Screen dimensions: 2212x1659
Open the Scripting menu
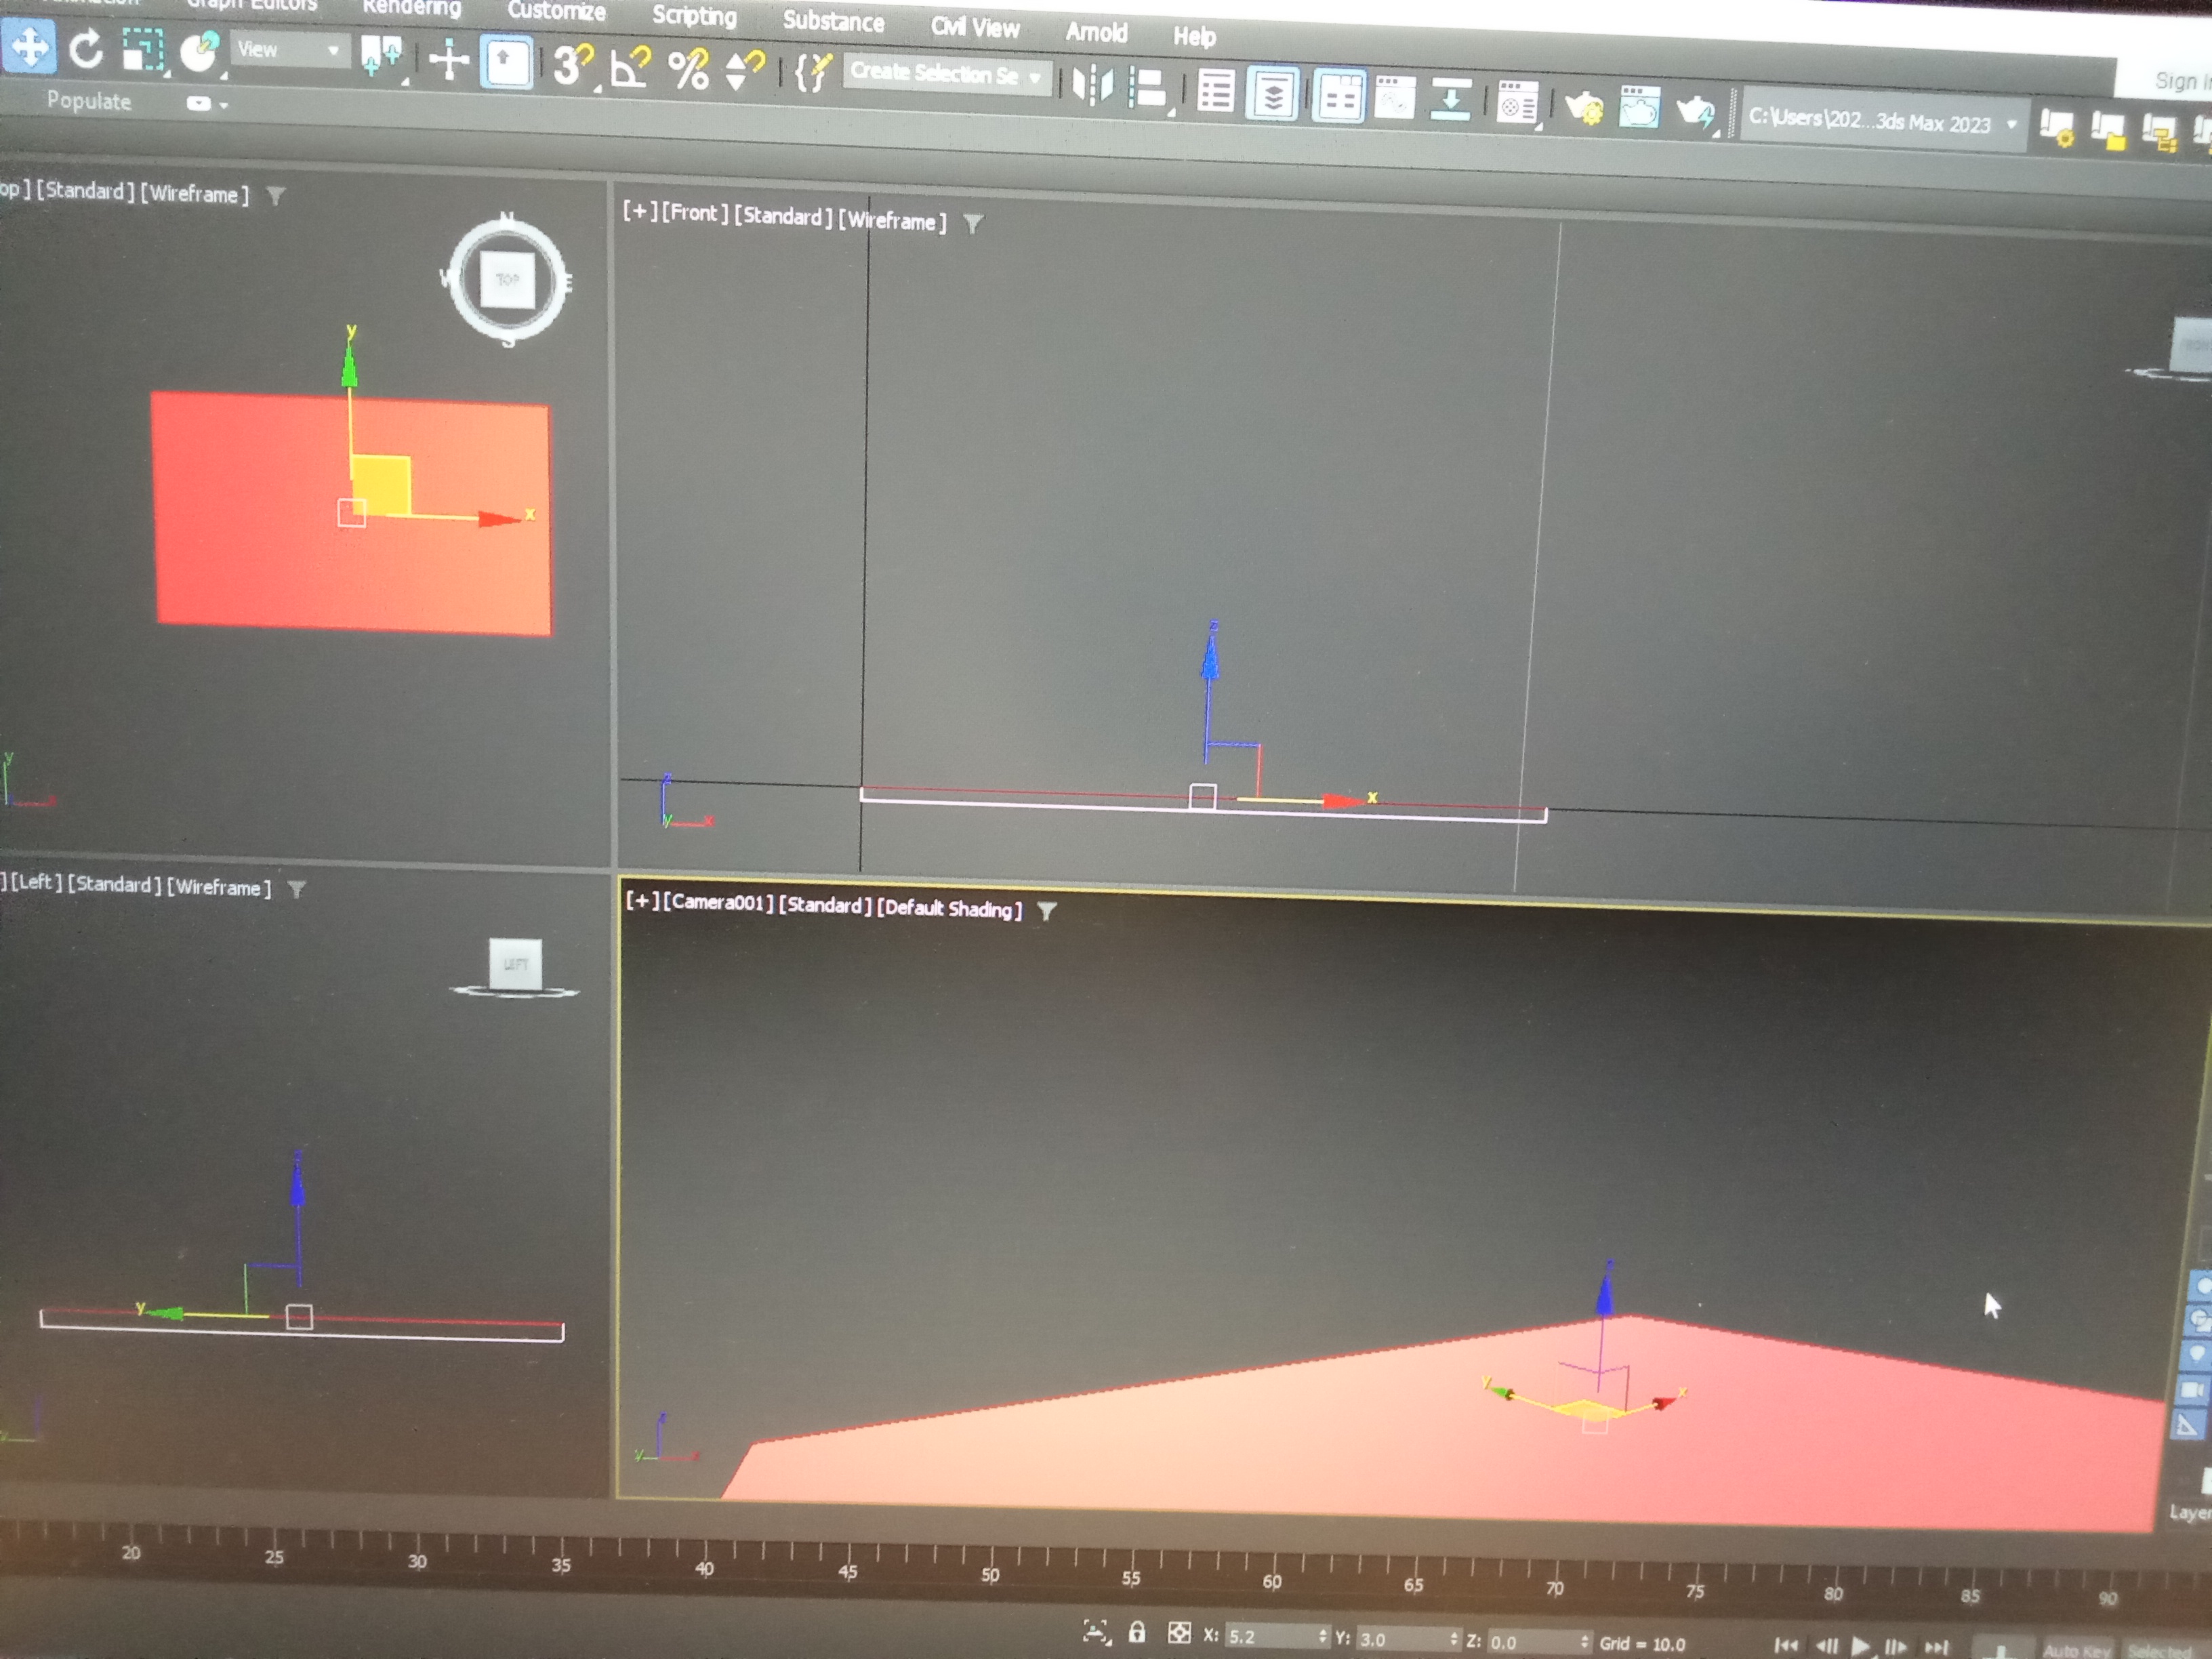pyautogui.click(x=694, y=16)
